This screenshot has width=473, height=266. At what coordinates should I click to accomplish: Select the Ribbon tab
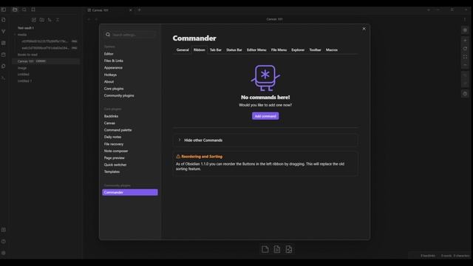point(199,50)
